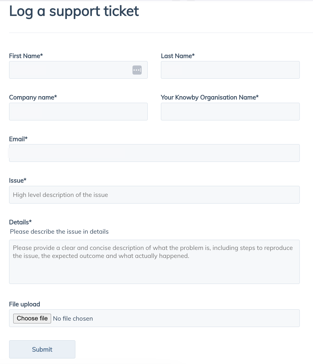The height and width of the screenshot is (364, 313).
Task: Select the Your Knowby Organisation Name* label
Action: 210,97
